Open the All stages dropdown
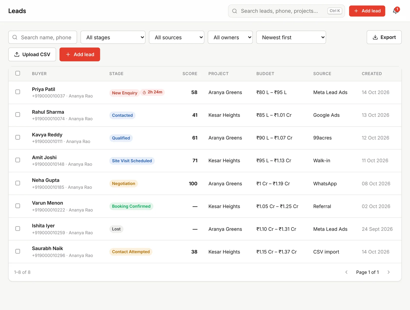The width and height of the screenshot is (410, 310). pyautogui.click(x=113, y=37)
